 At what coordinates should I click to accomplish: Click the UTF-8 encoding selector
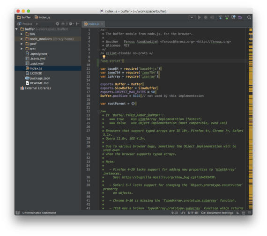click(x=193, y=213)
